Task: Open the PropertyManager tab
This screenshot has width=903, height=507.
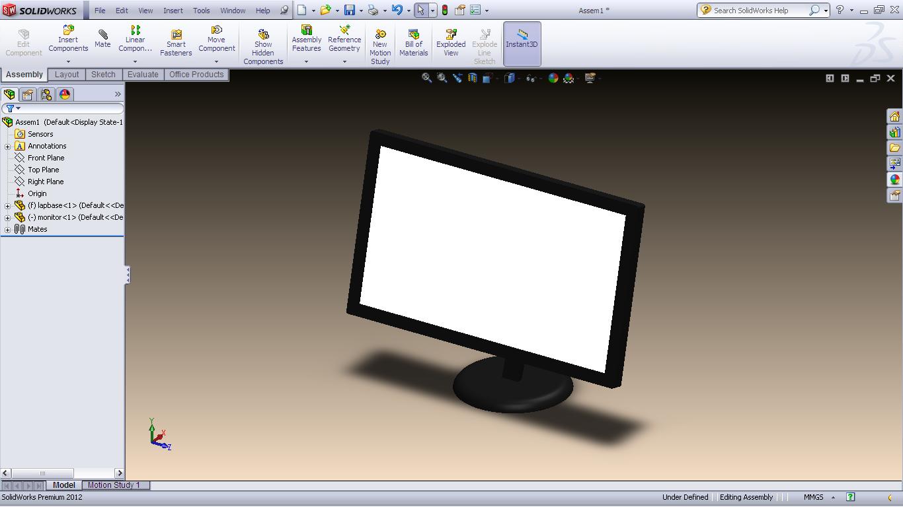Action: coord(28,94)
